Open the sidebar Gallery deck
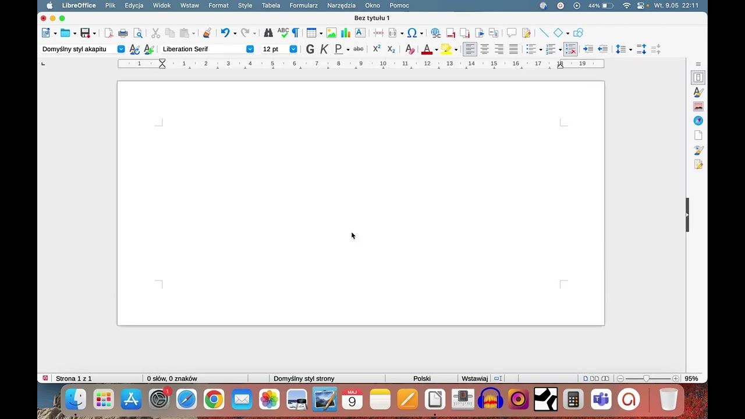This screenshot has width=745, height=419. [x=698, y=106]
